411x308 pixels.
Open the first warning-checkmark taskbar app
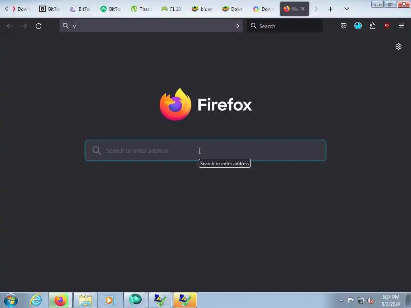point(160,300)
